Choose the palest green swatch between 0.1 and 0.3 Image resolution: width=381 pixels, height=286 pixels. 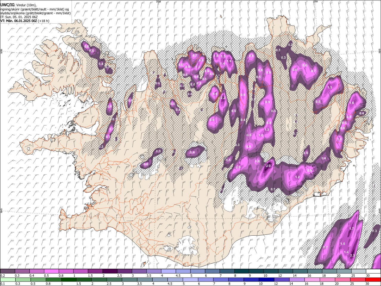pyautogui.click(x=7, y=279)
